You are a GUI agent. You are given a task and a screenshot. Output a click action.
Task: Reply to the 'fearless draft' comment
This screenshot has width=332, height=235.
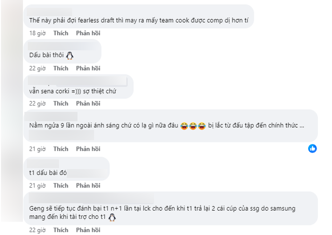(x=87, y=33)
